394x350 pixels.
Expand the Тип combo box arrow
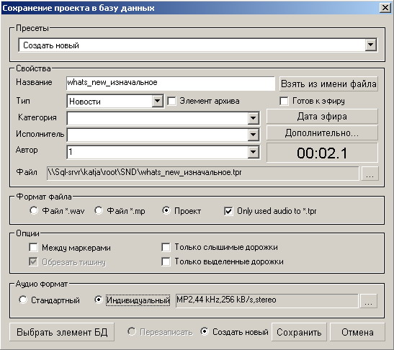tap(157, 101)
